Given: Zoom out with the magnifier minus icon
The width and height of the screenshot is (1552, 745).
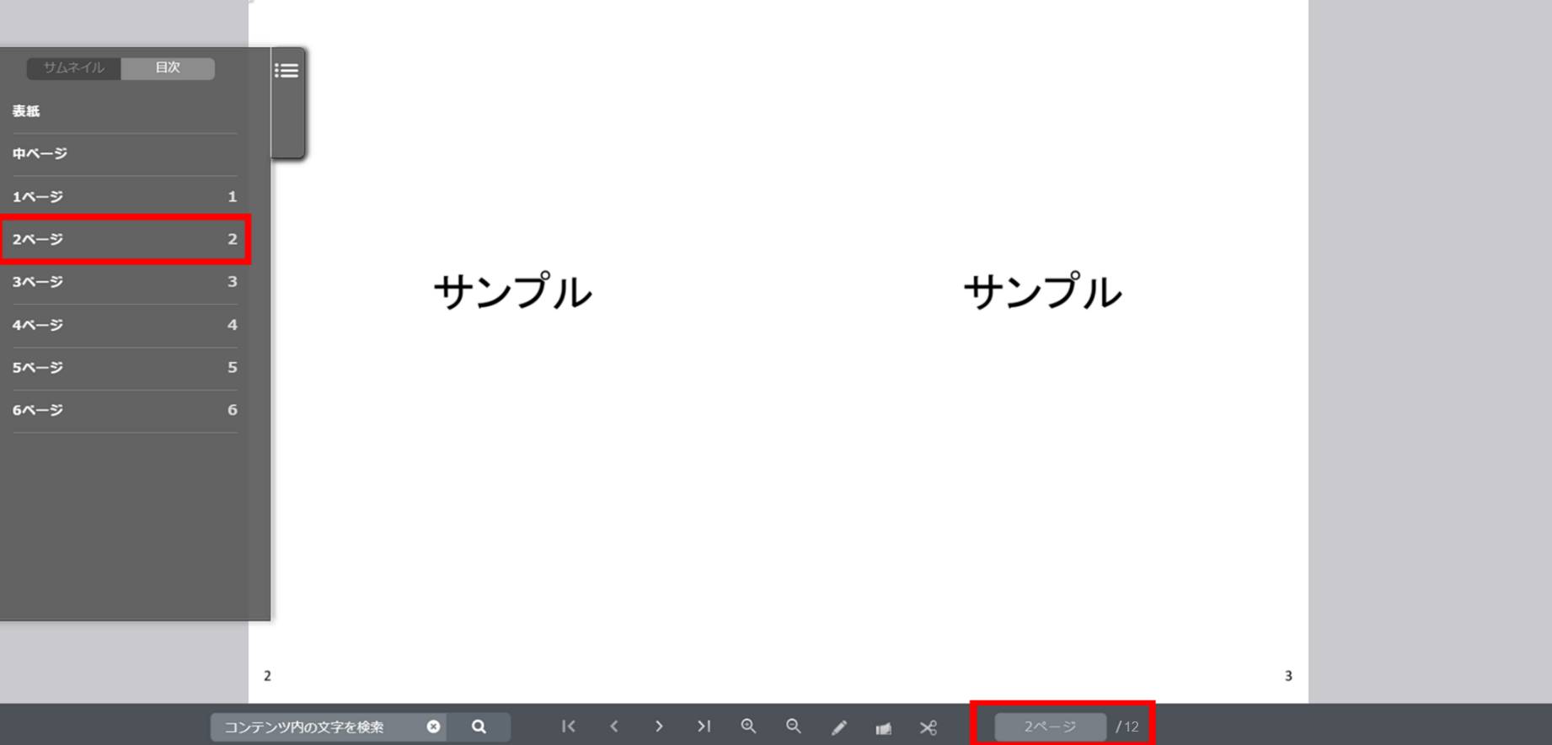Looking at the screenshot, I should pyautogui.click(x=794, y=726).
